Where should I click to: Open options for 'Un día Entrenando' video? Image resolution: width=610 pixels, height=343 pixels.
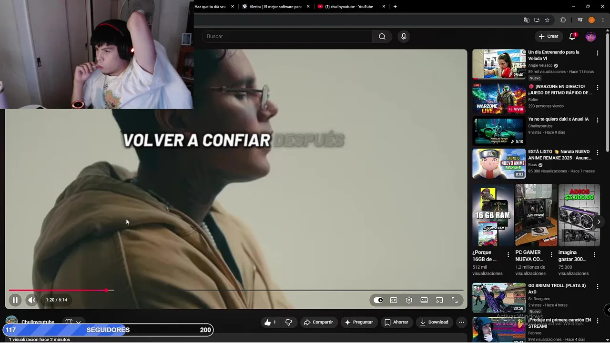[x=598, y=53]
